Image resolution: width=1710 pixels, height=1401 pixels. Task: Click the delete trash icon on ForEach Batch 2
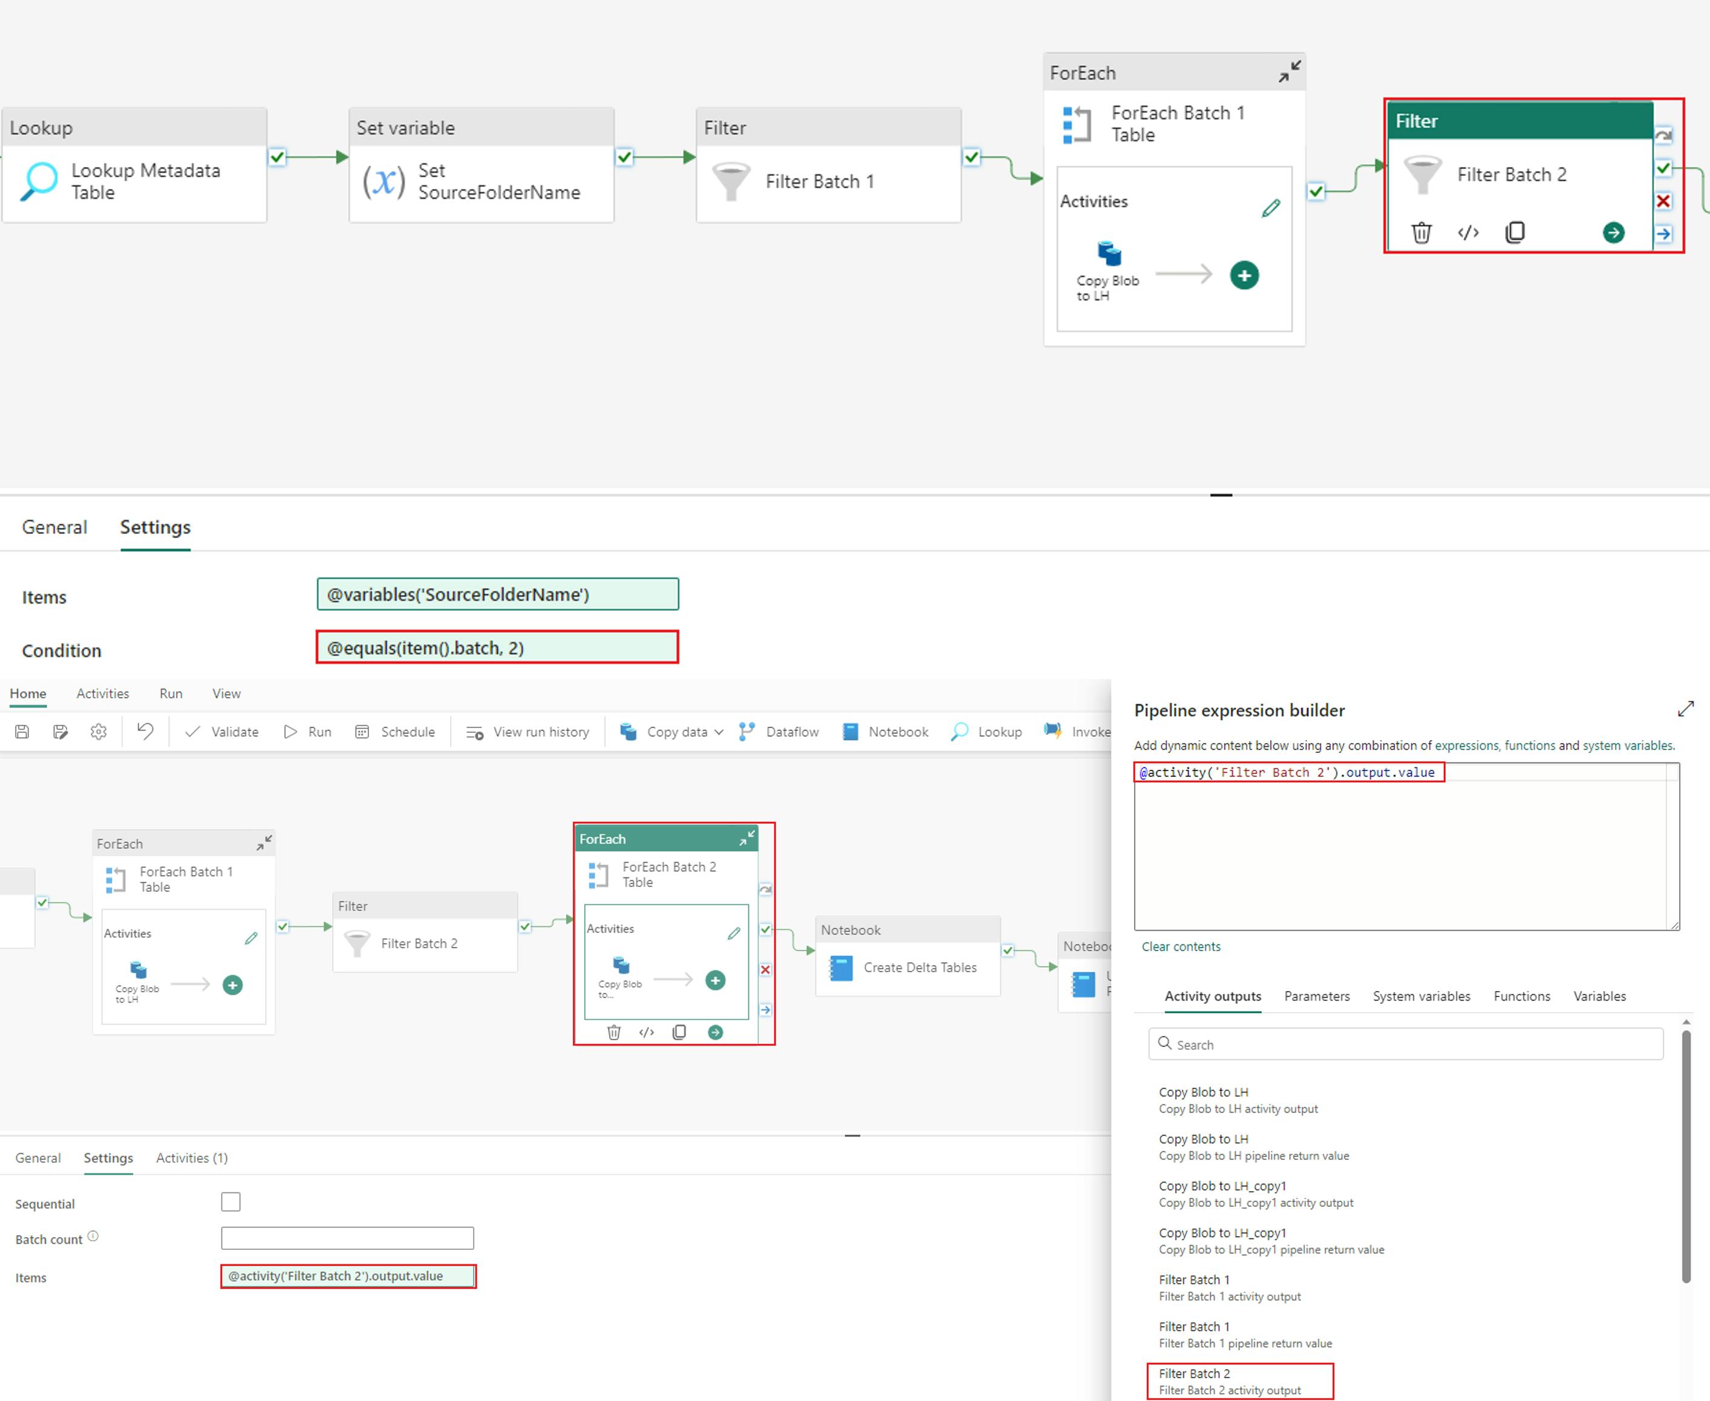pos(613,1033)
